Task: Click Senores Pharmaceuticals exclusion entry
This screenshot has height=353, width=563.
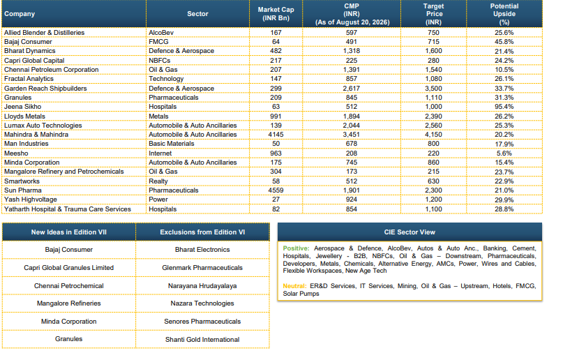Action: [x=202, y=322]
